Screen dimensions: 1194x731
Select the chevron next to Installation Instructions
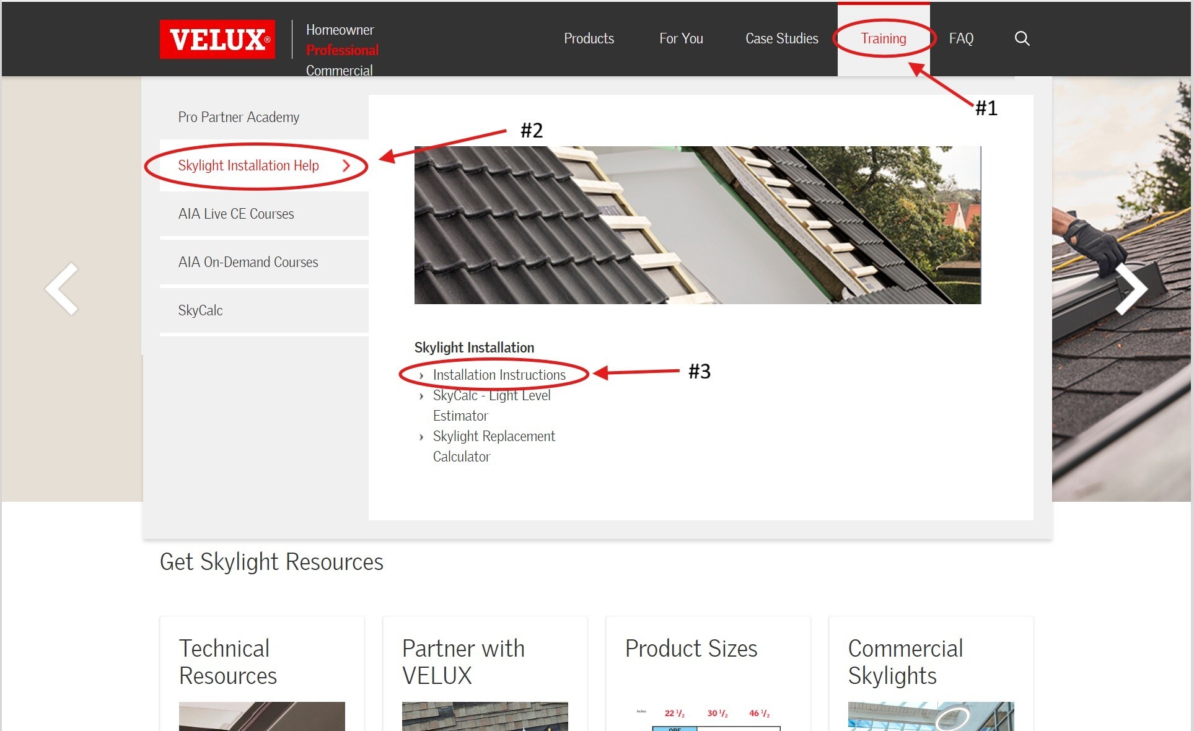[422, 375]
